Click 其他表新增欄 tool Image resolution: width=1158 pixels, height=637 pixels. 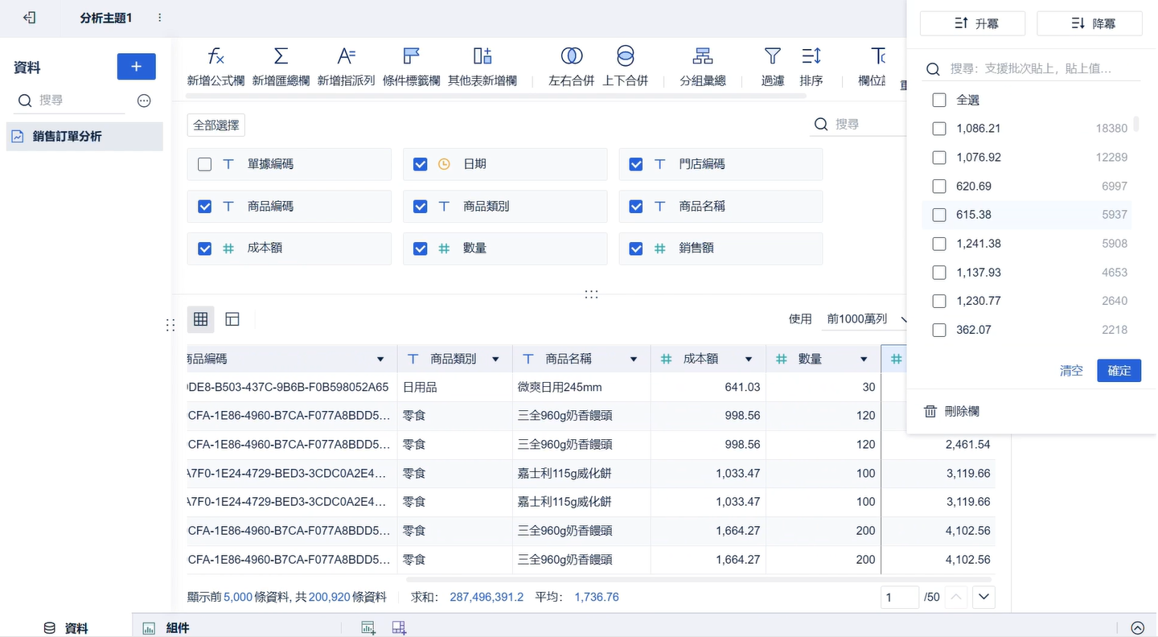482,66
